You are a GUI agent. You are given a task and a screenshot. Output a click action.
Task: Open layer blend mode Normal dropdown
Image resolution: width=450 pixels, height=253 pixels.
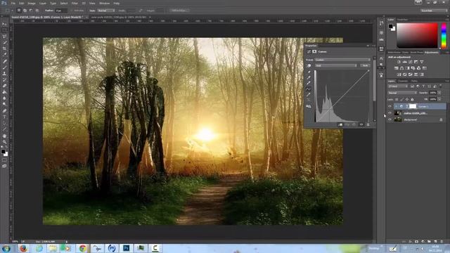pyautogui.click(x=402, y=93)
